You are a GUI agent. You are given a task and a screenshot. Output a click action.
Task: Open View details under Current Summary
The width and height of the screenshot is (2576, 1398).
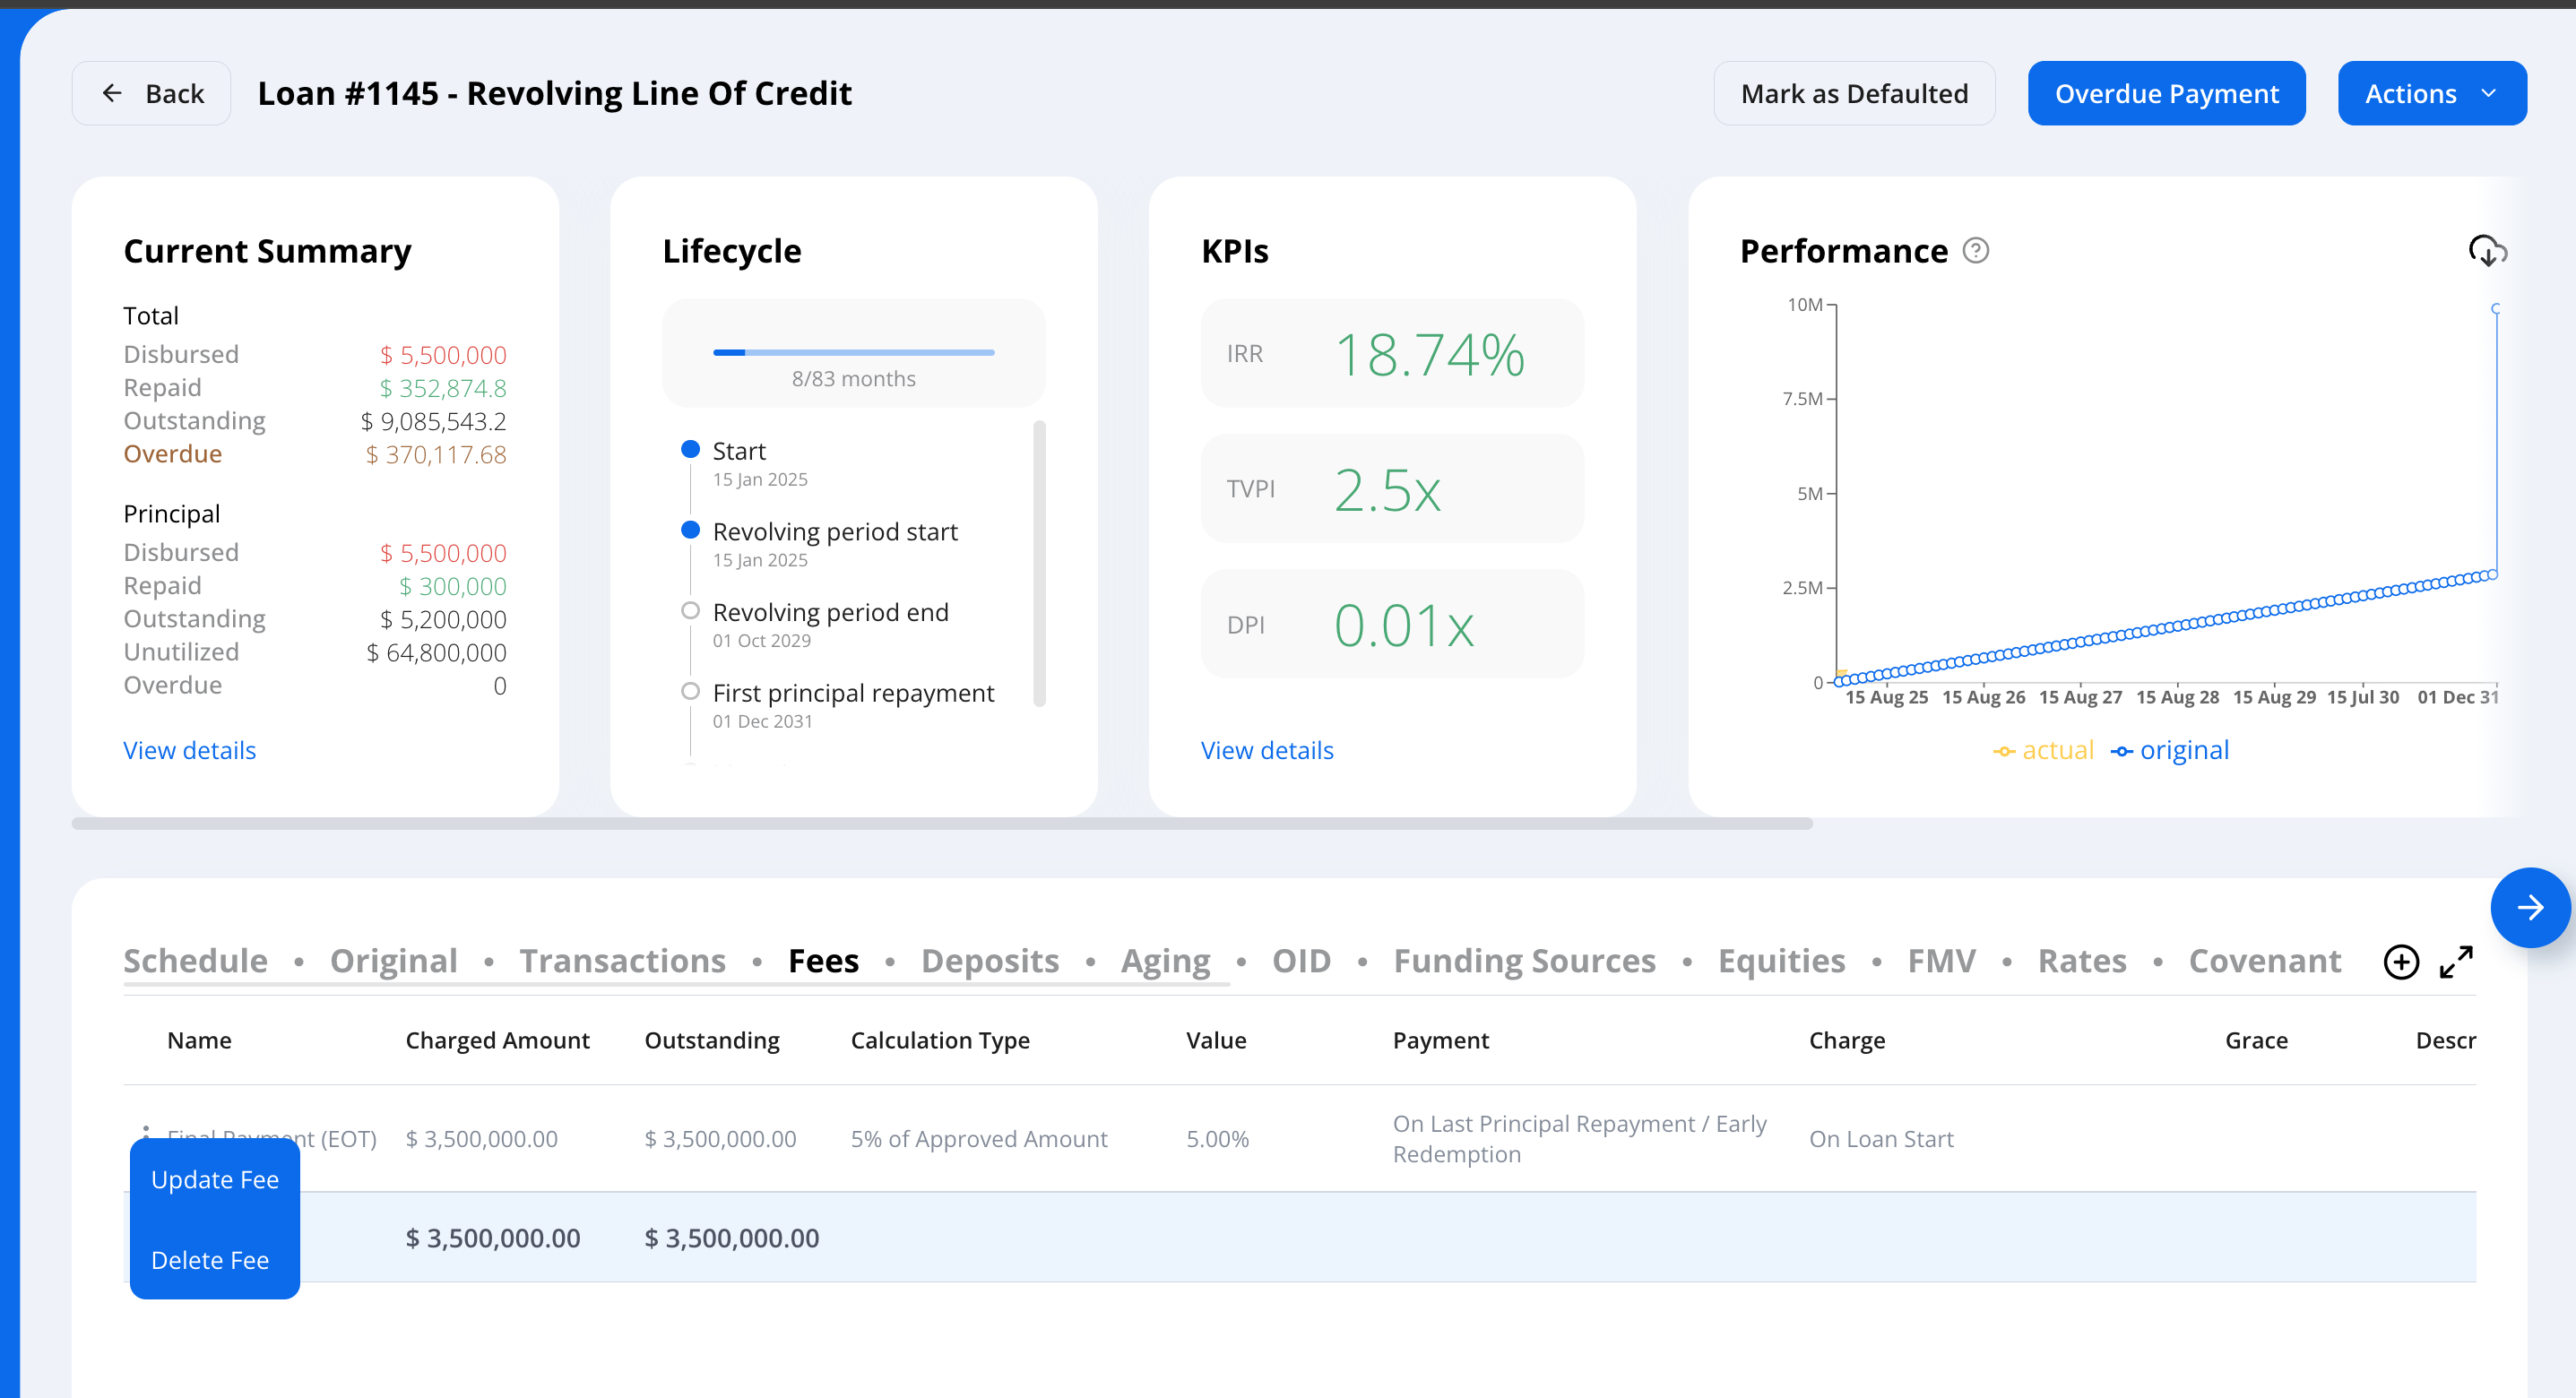tap(189, 750)
